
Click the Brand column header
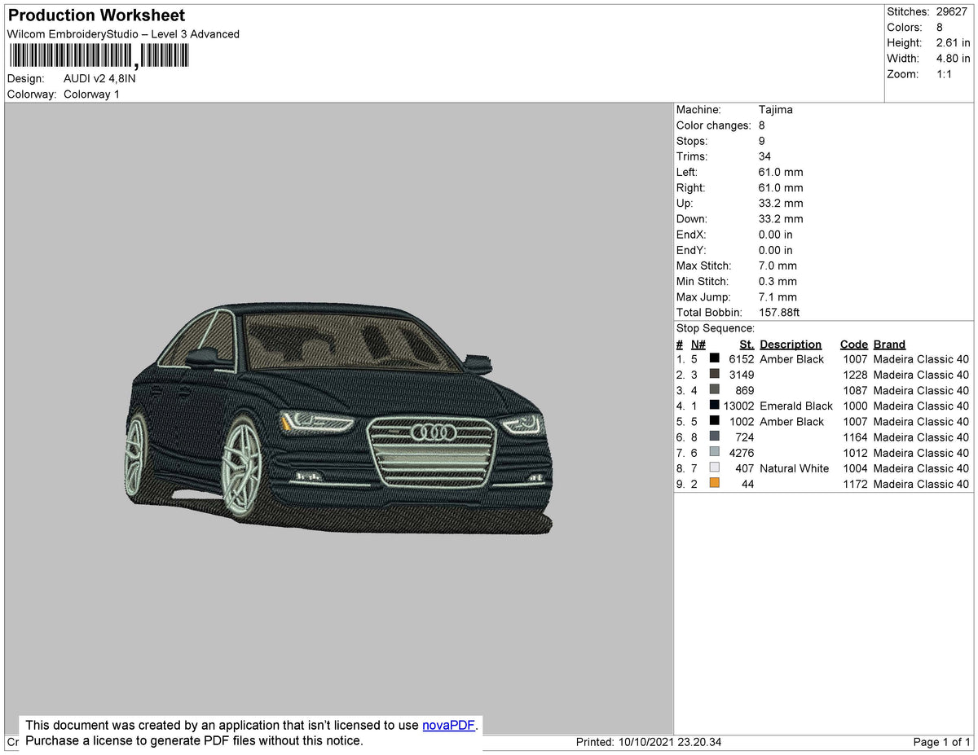click(x=889, y=345)
